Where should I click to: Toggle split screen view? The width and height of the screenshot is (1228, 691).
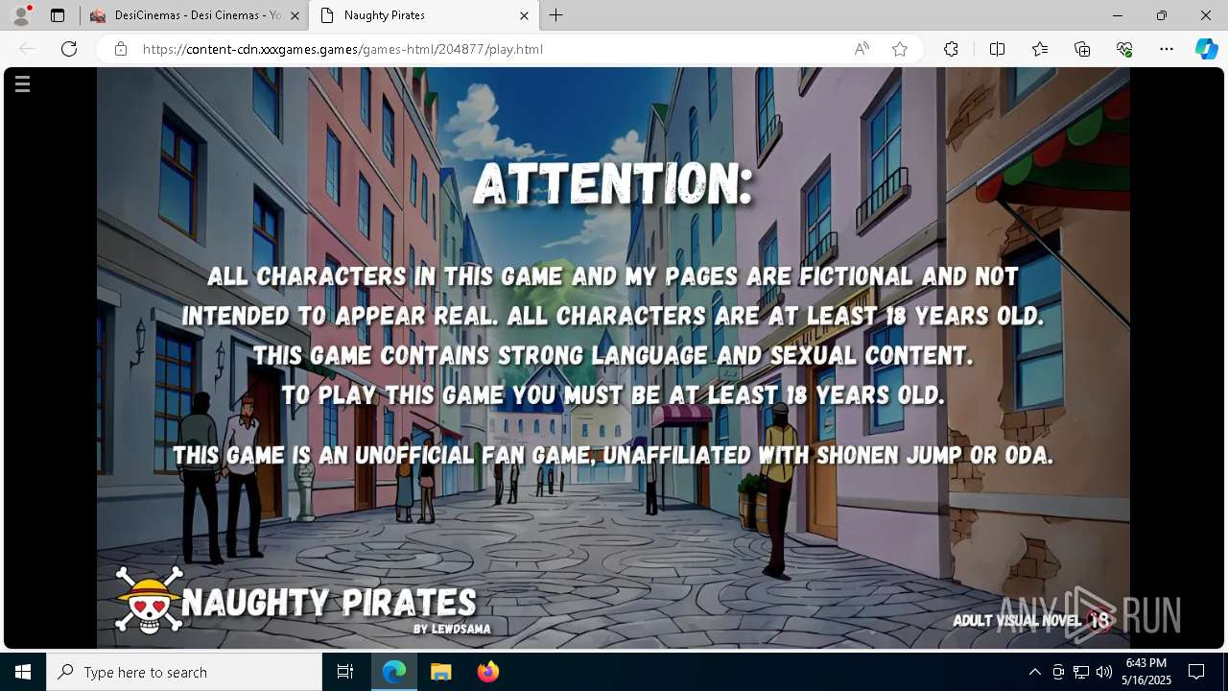997,49
